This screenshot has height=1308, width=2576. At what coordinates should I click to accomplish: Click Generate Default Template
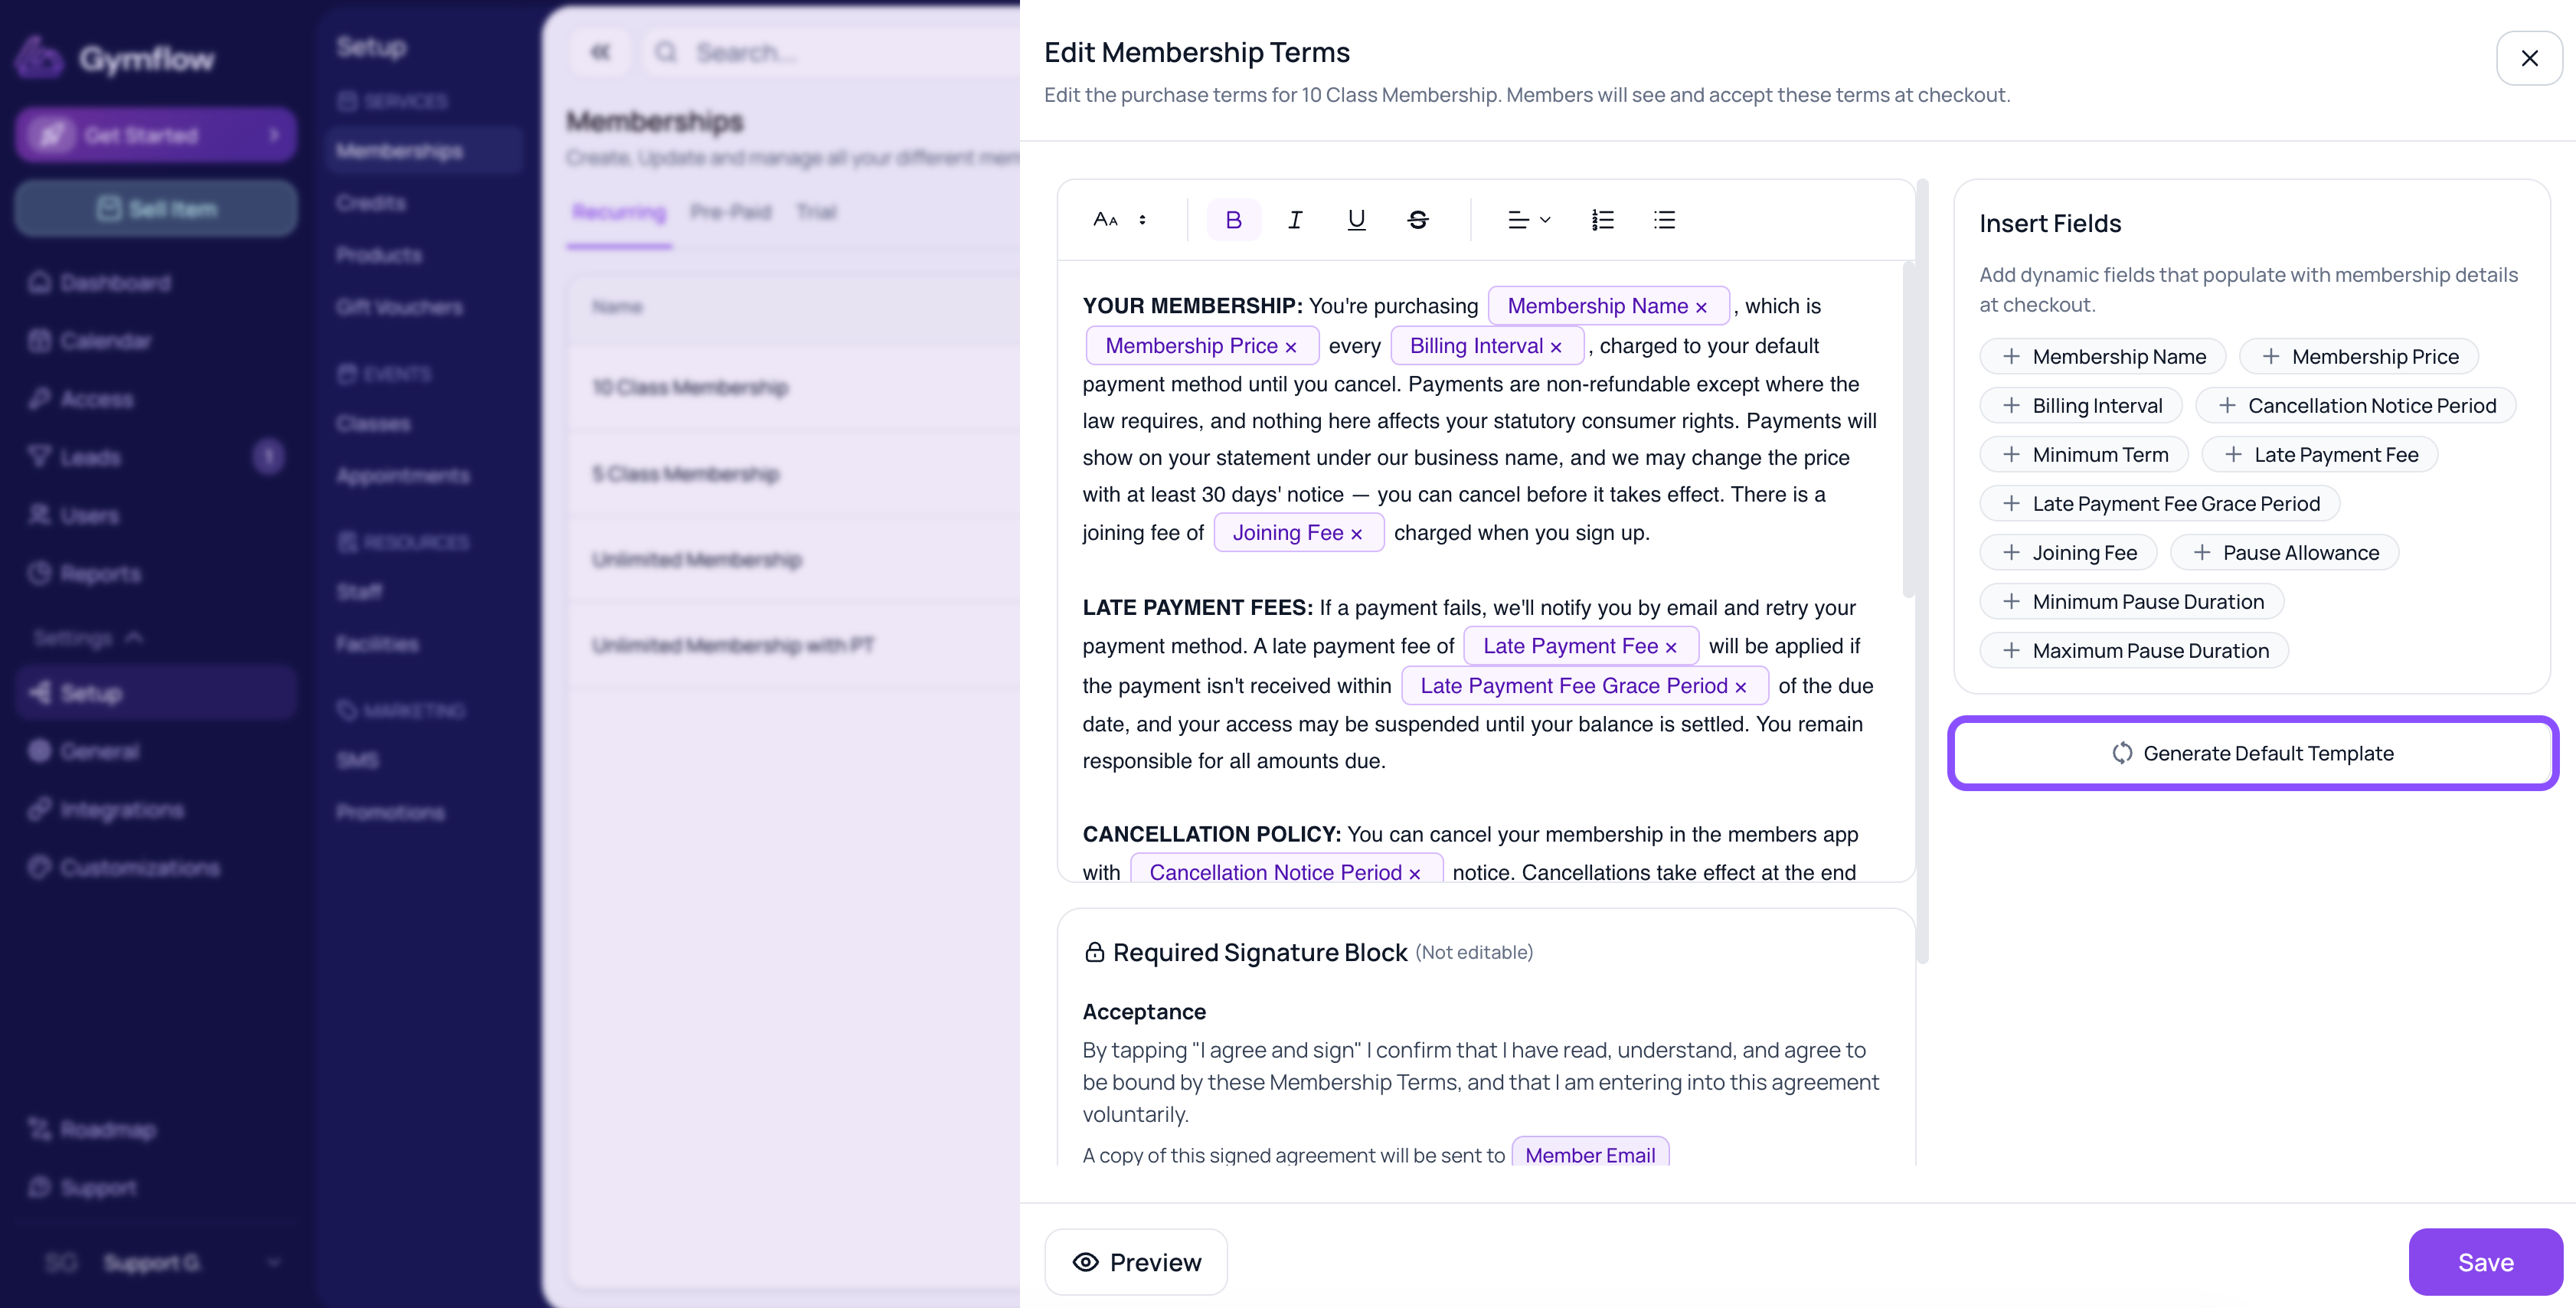(x=2253, y=753)
